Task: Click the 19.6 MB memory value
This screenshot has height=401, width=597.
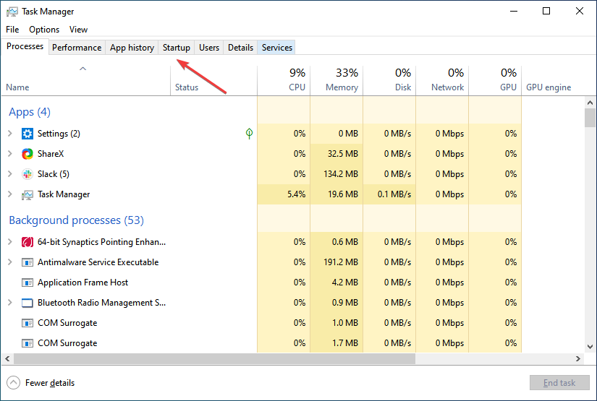Action: coord(343,194)
